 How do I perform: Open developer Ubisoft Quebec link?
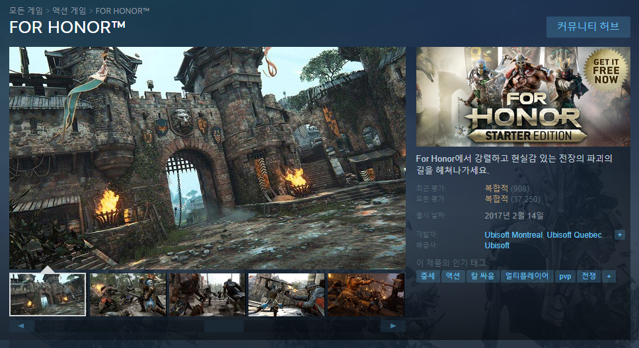[574, 235]
